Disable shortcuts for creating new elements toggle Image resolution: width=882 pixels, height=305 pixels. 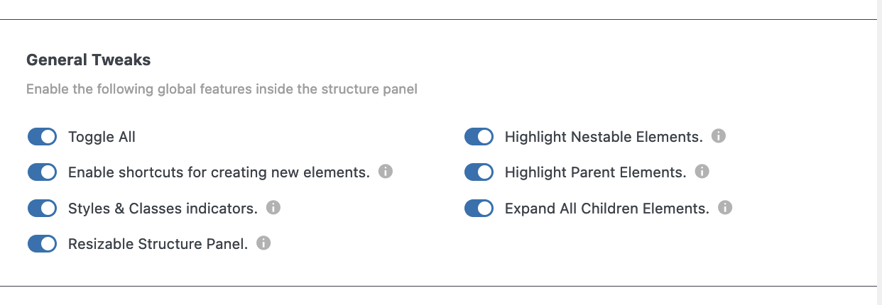42,172
